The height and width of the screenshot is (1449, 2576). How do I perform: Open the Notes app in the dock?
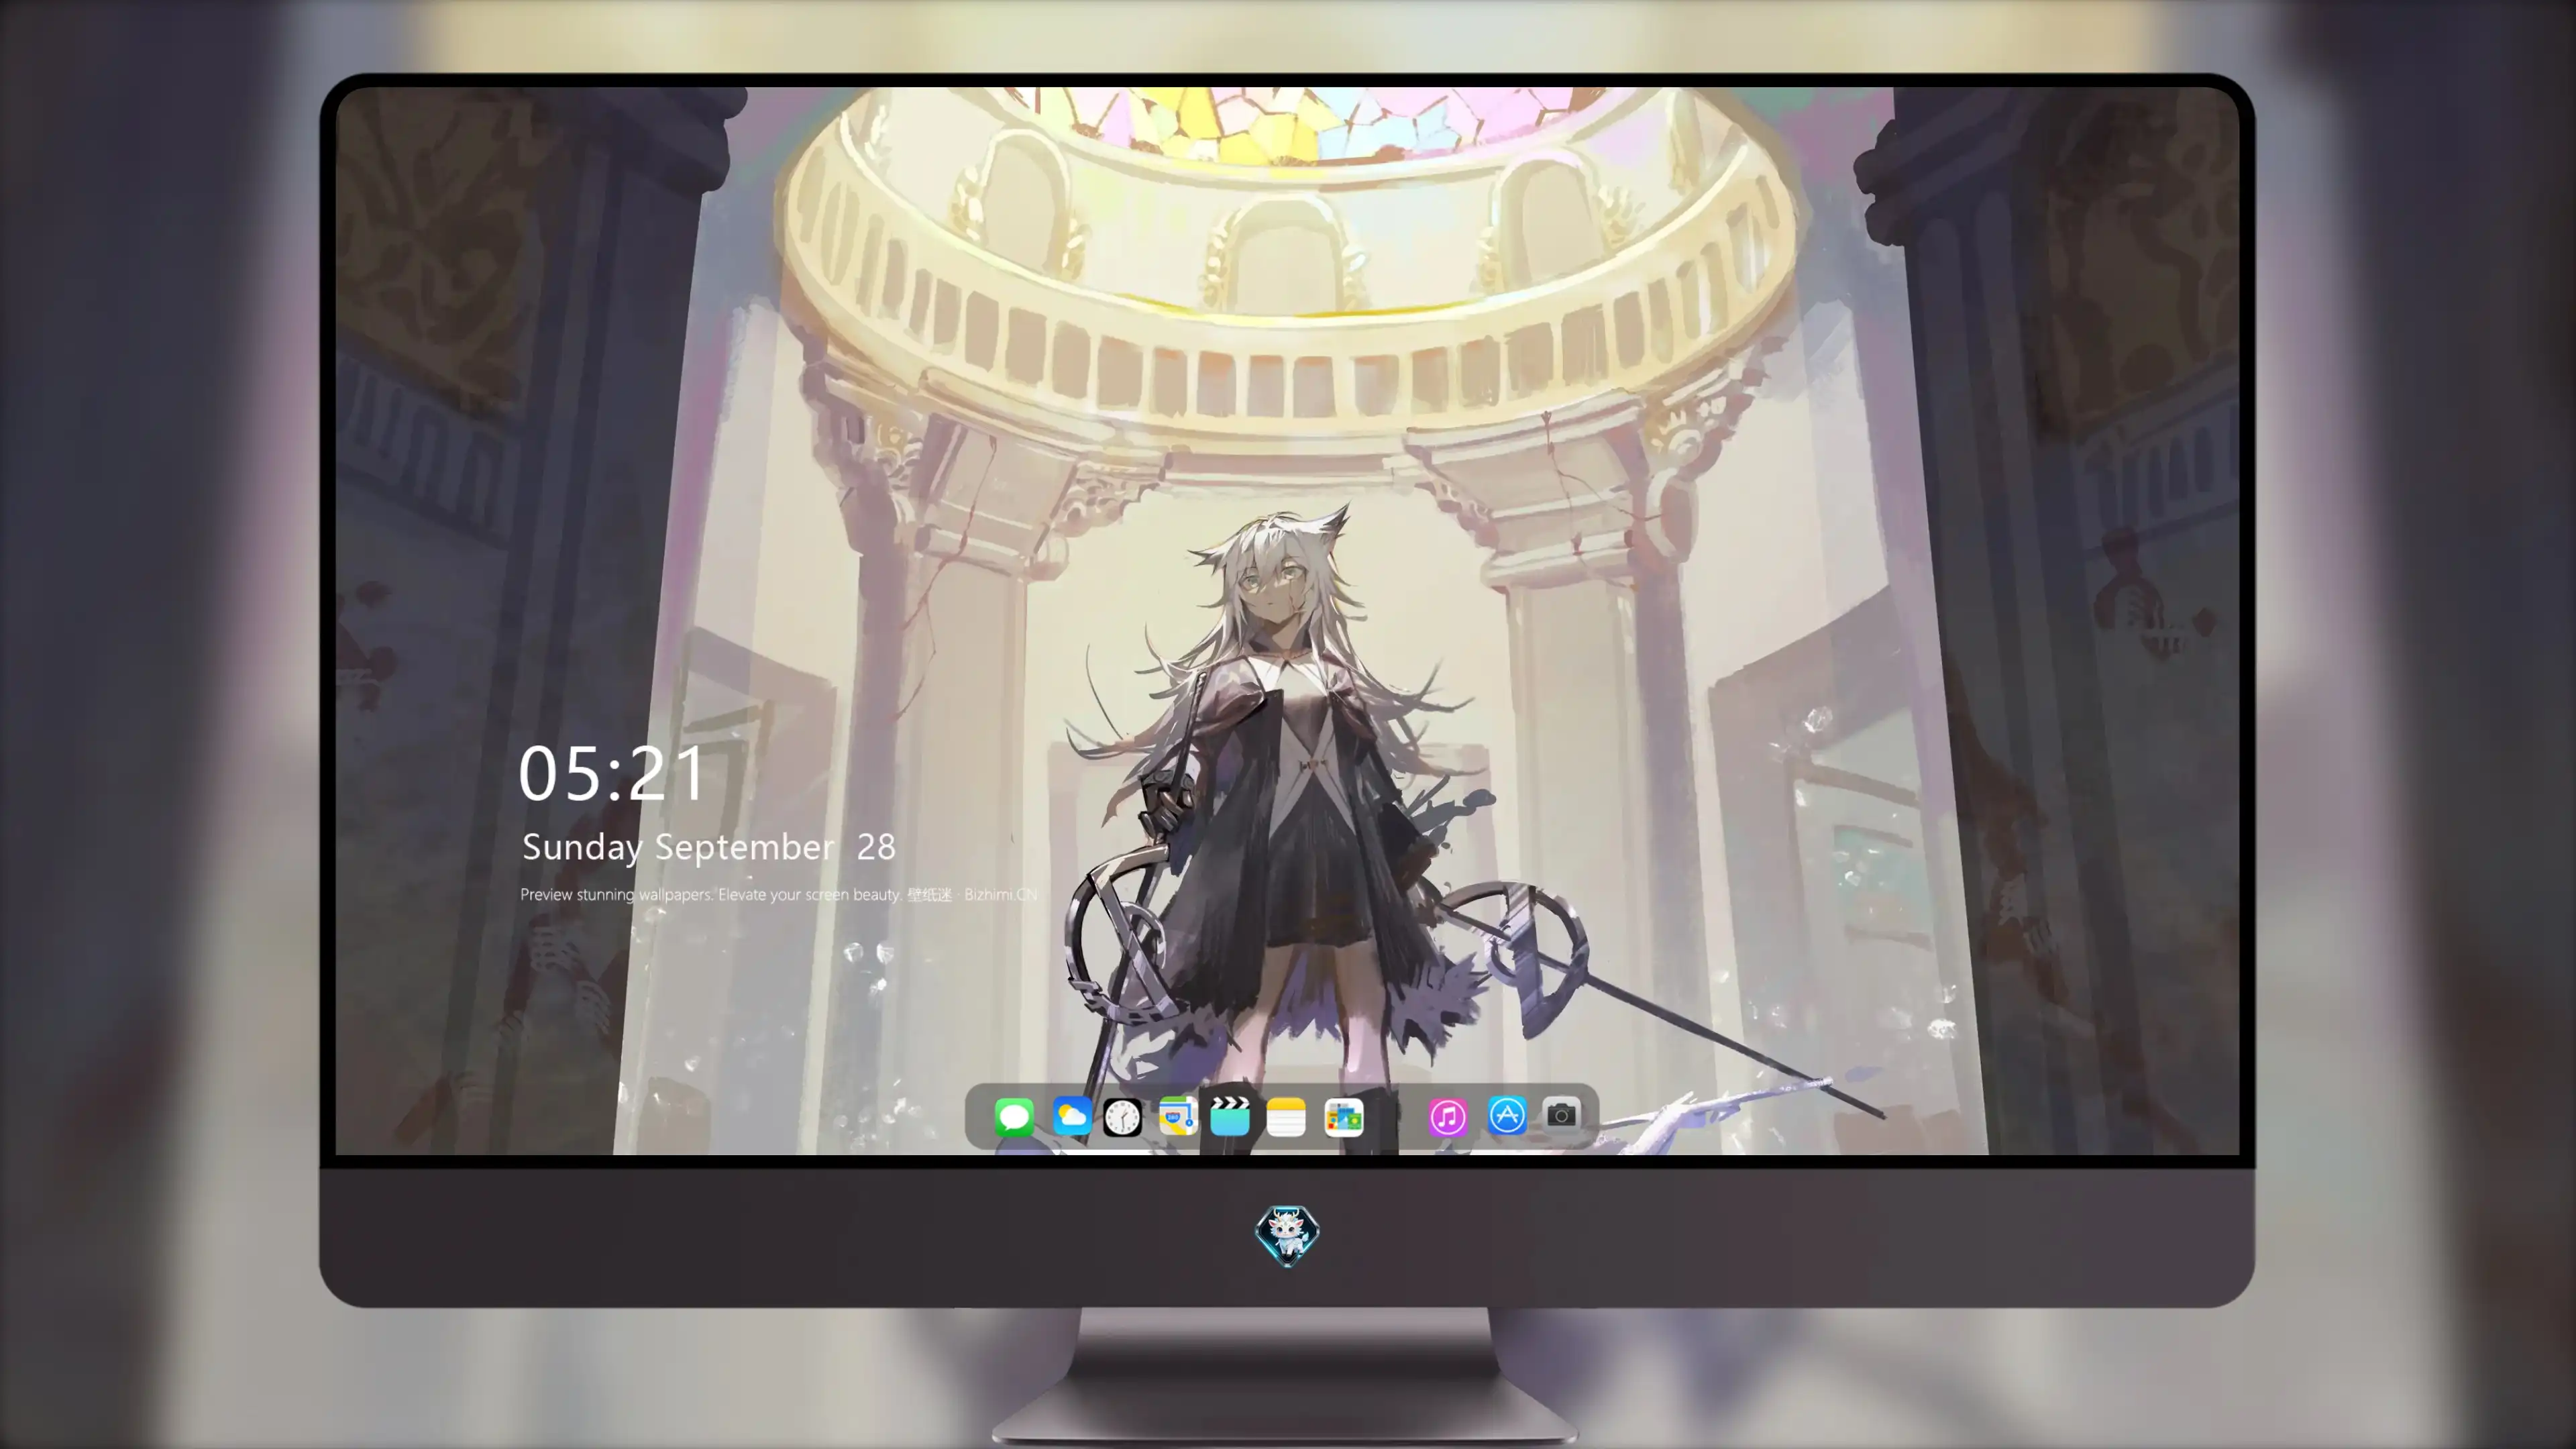[1286, 1117]
